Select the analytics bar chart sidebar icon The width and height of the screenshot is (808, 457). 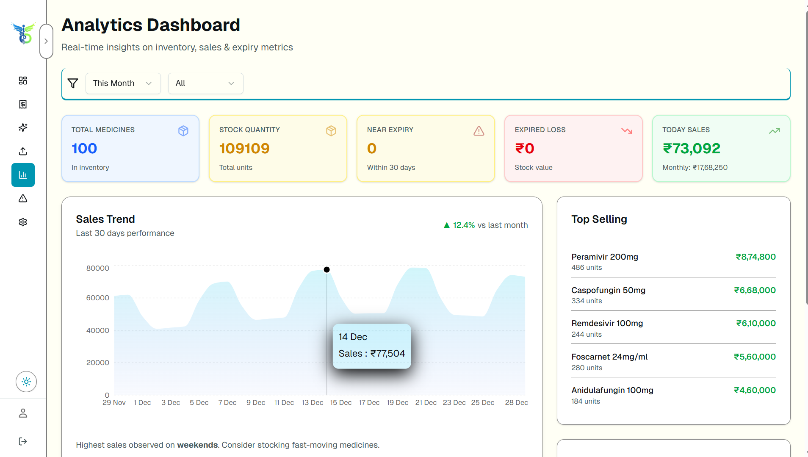coord(23,175)
